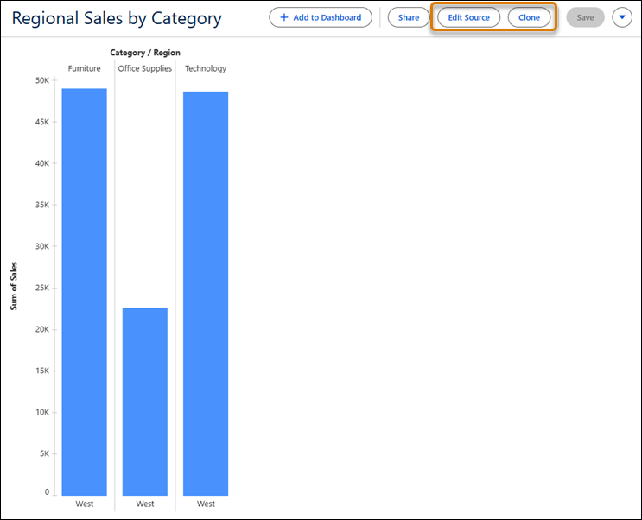
Task: Click the Category / Region heading
Action: click(145, 53)
